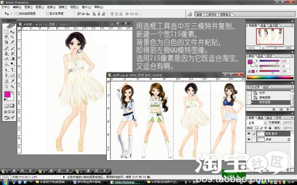Click the Eraser tool
Image resolution: width=297 pixels, height=185 pixels.
click(x=6, y=59)
